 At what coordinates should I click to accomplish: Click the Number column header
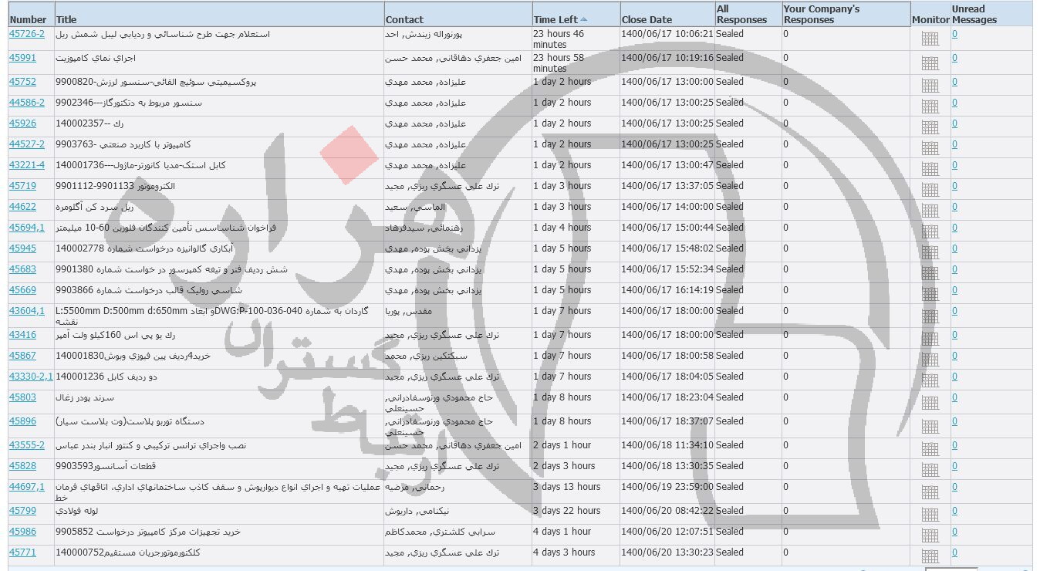[28, 20]
